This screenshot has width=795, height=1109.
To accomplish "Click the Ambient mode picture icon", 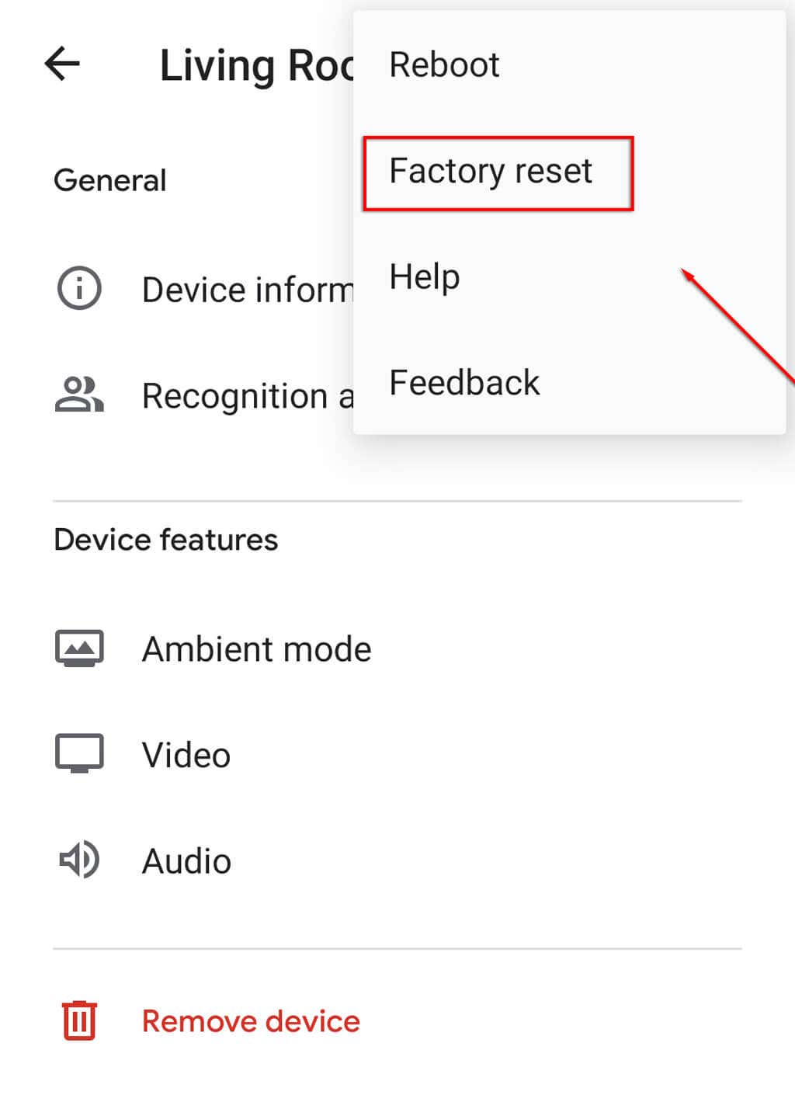I will [x=79, y=648].
